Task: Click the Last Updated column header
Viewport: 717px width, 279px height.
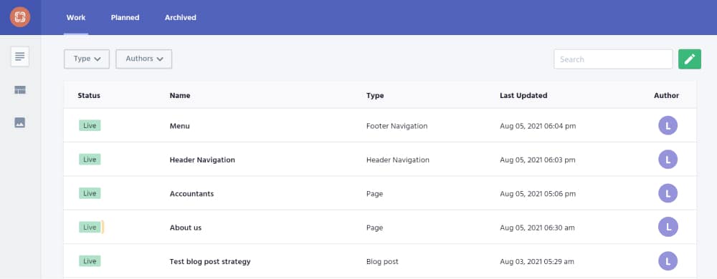Action: 523,96
